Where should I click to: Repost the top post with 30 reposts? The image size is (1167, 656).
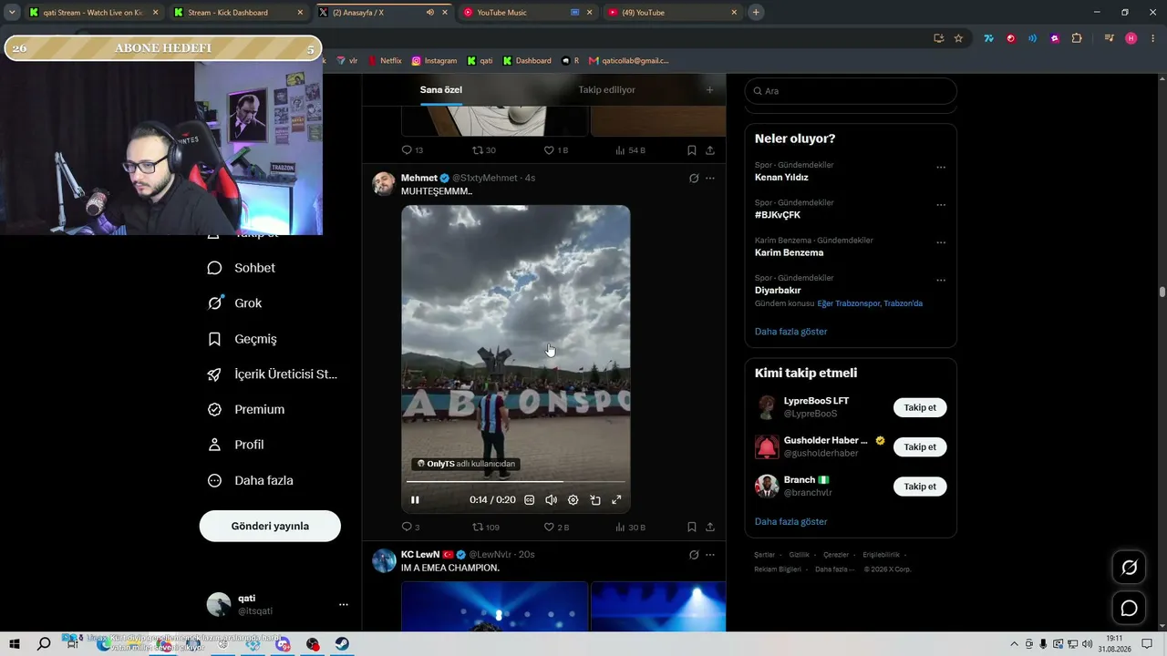pyautogui.click(x=484, y=149)
